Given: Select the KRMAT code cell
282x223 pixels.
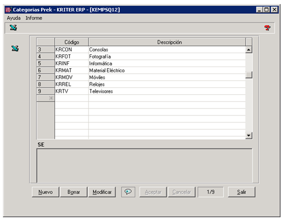Looking at the screenshot, I should 72,70.
